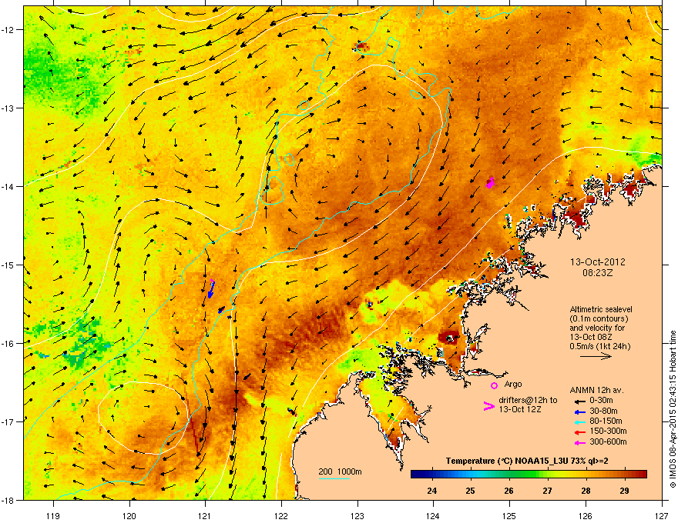This screenshot has width=678, height=523.
Task: Click the 0.5m/s (1kt 24h) label
Action: tap(600, 346)
